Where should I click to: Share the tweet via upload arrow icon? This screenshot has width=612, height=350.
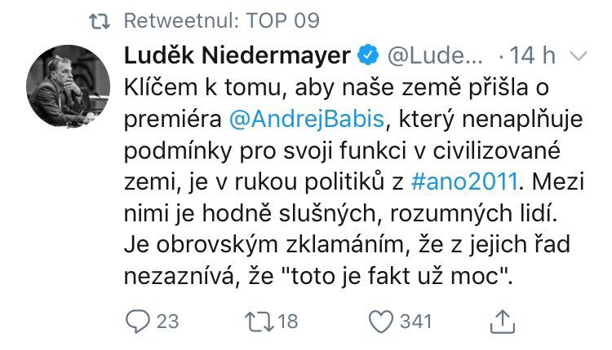pyautogui.click(x=503, y=322)
